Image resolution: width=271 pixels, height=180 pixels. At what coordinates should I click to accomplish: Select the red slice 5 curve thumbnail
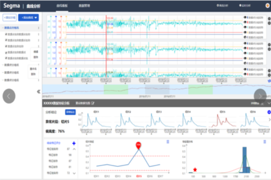(222, 121)
